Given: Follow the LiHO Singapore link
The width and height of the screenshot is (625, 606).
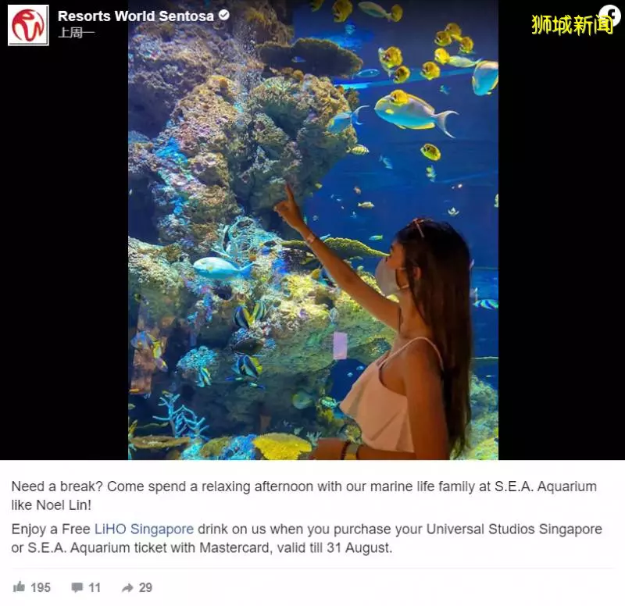Looking at the screenshot, I should pyautogui.click(x=144, y=529).
